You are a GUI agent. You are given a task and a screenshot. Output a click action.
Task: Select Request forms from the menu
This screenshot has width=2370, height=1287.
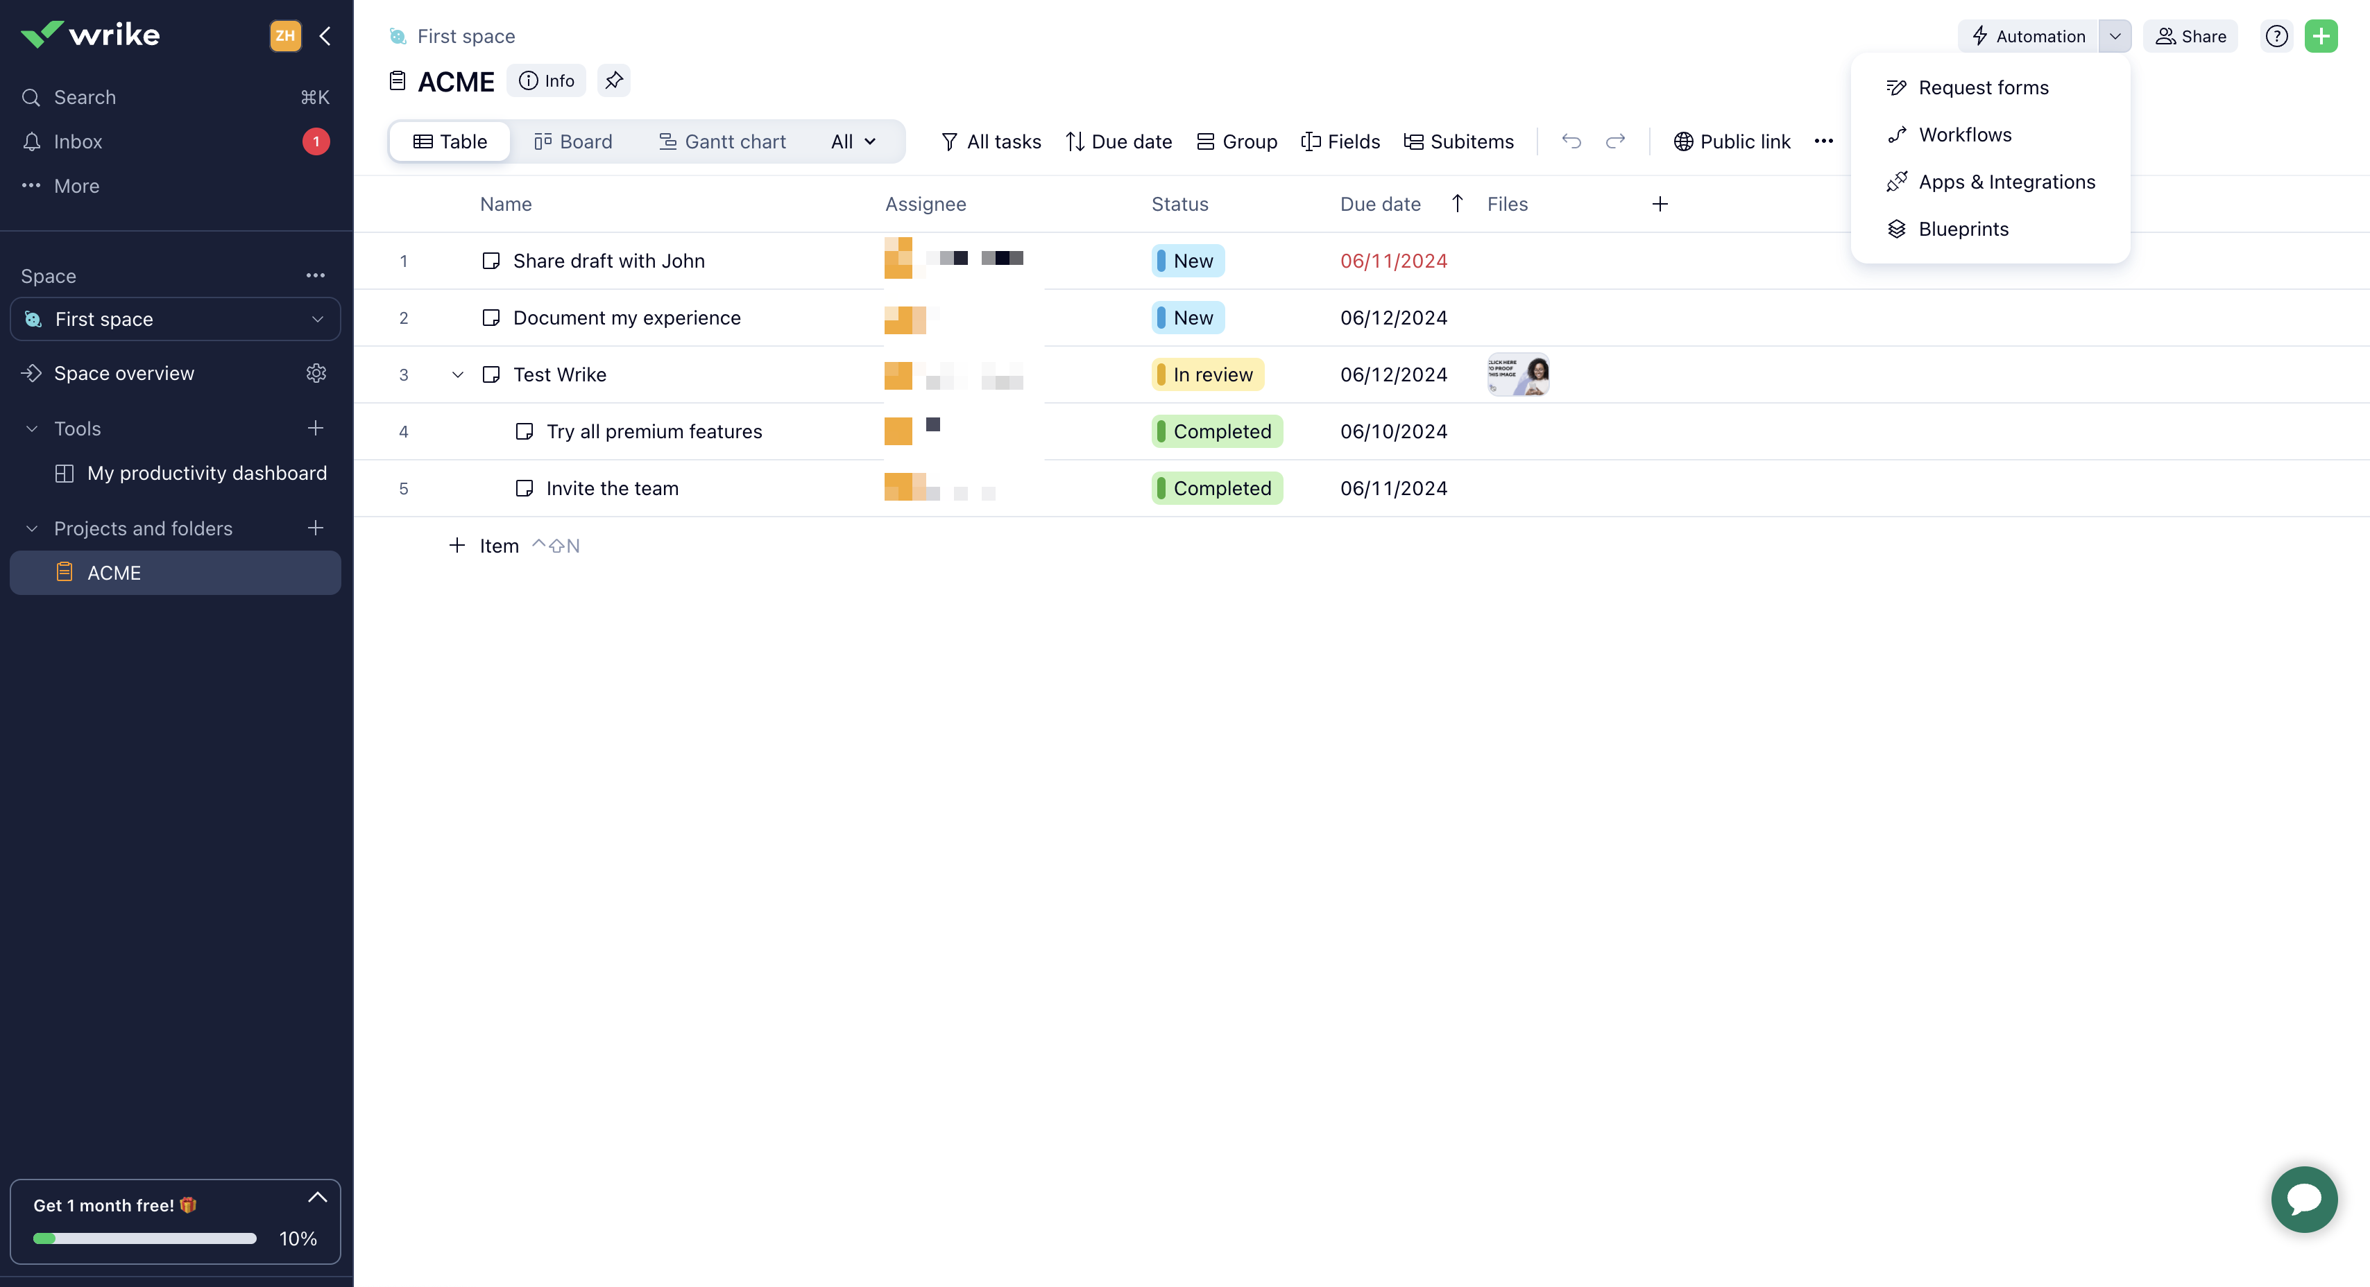1990,87
